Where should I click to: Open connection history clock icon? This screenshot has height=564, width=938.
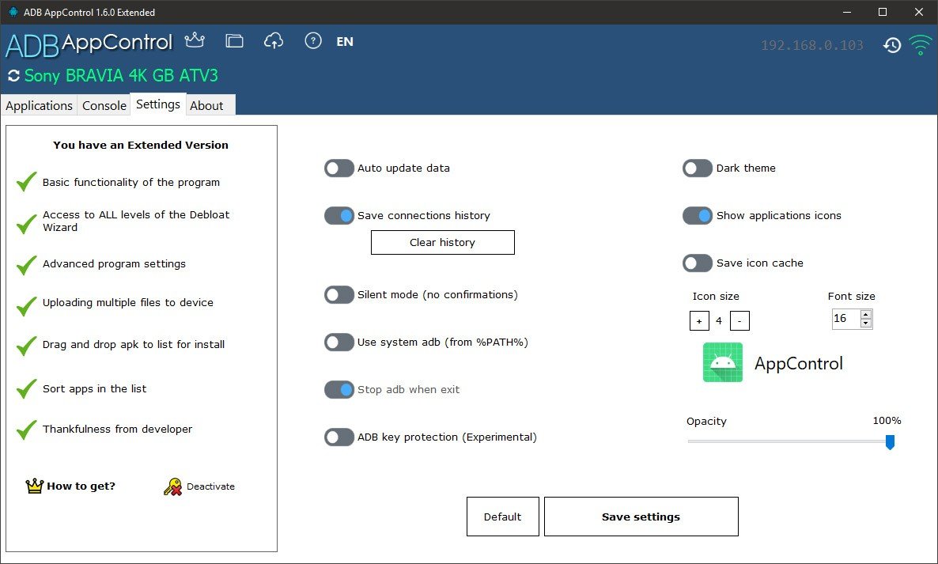coord(892,45)
